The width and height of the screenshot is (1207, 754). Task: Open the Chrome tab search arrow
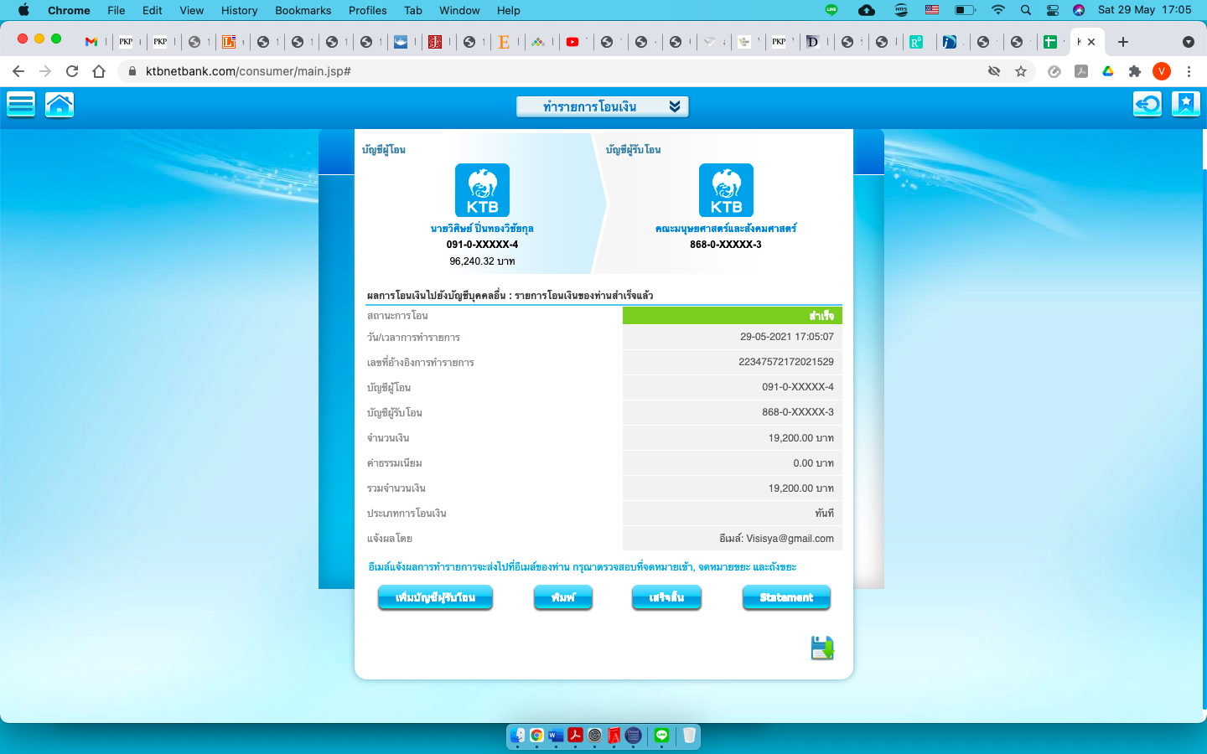(x=1188, y=41)
